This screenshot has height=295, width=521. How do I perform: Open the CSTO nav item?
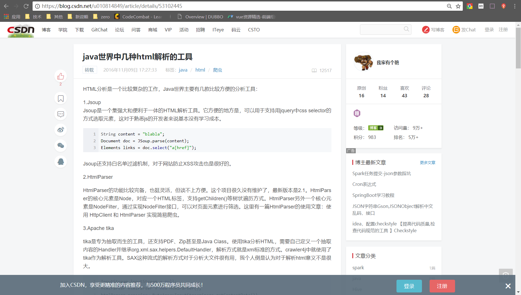[254, 30]
